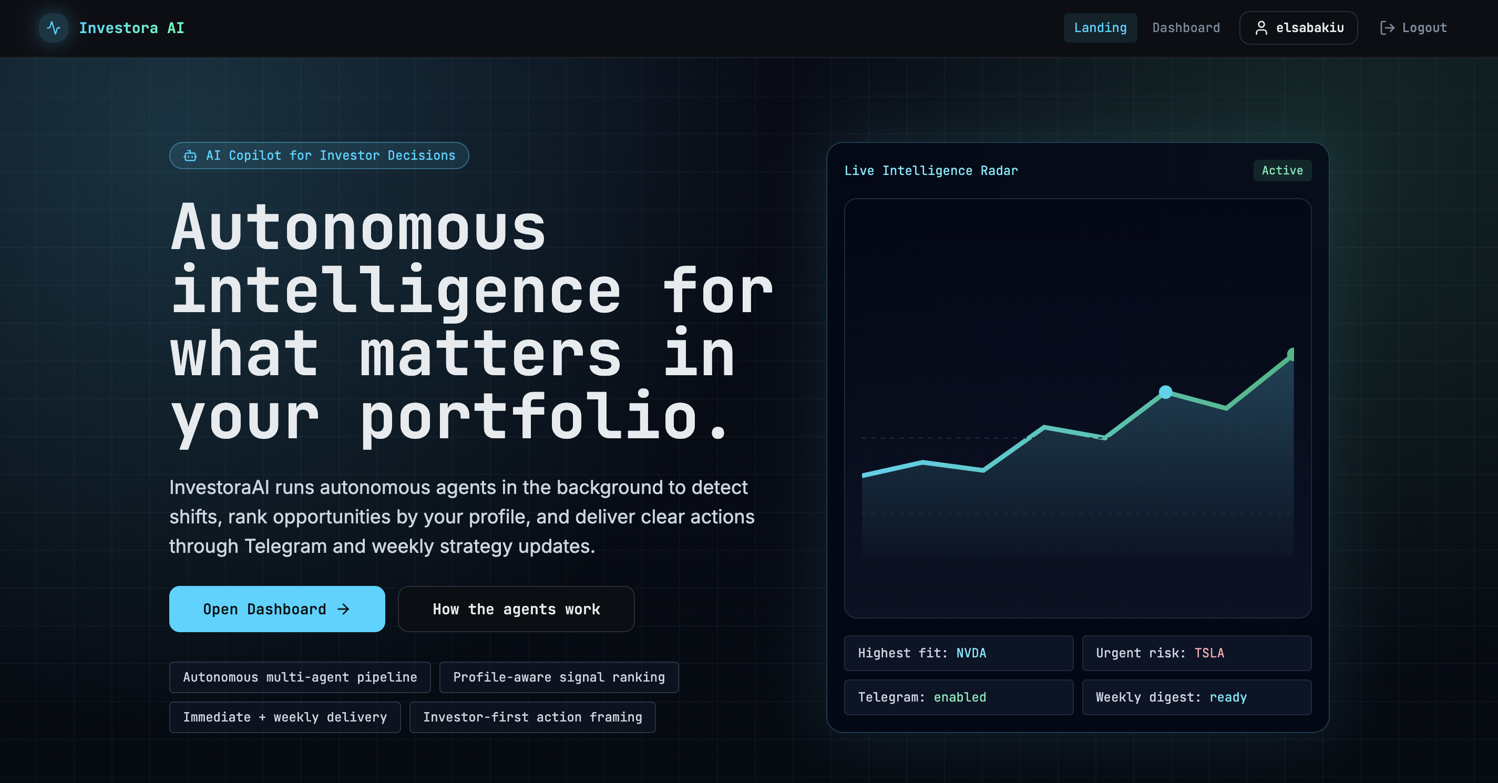Click the Profile-aware signal ranking tag
1498x783 pixels.
pyautogui.click(x=559, y=677)
